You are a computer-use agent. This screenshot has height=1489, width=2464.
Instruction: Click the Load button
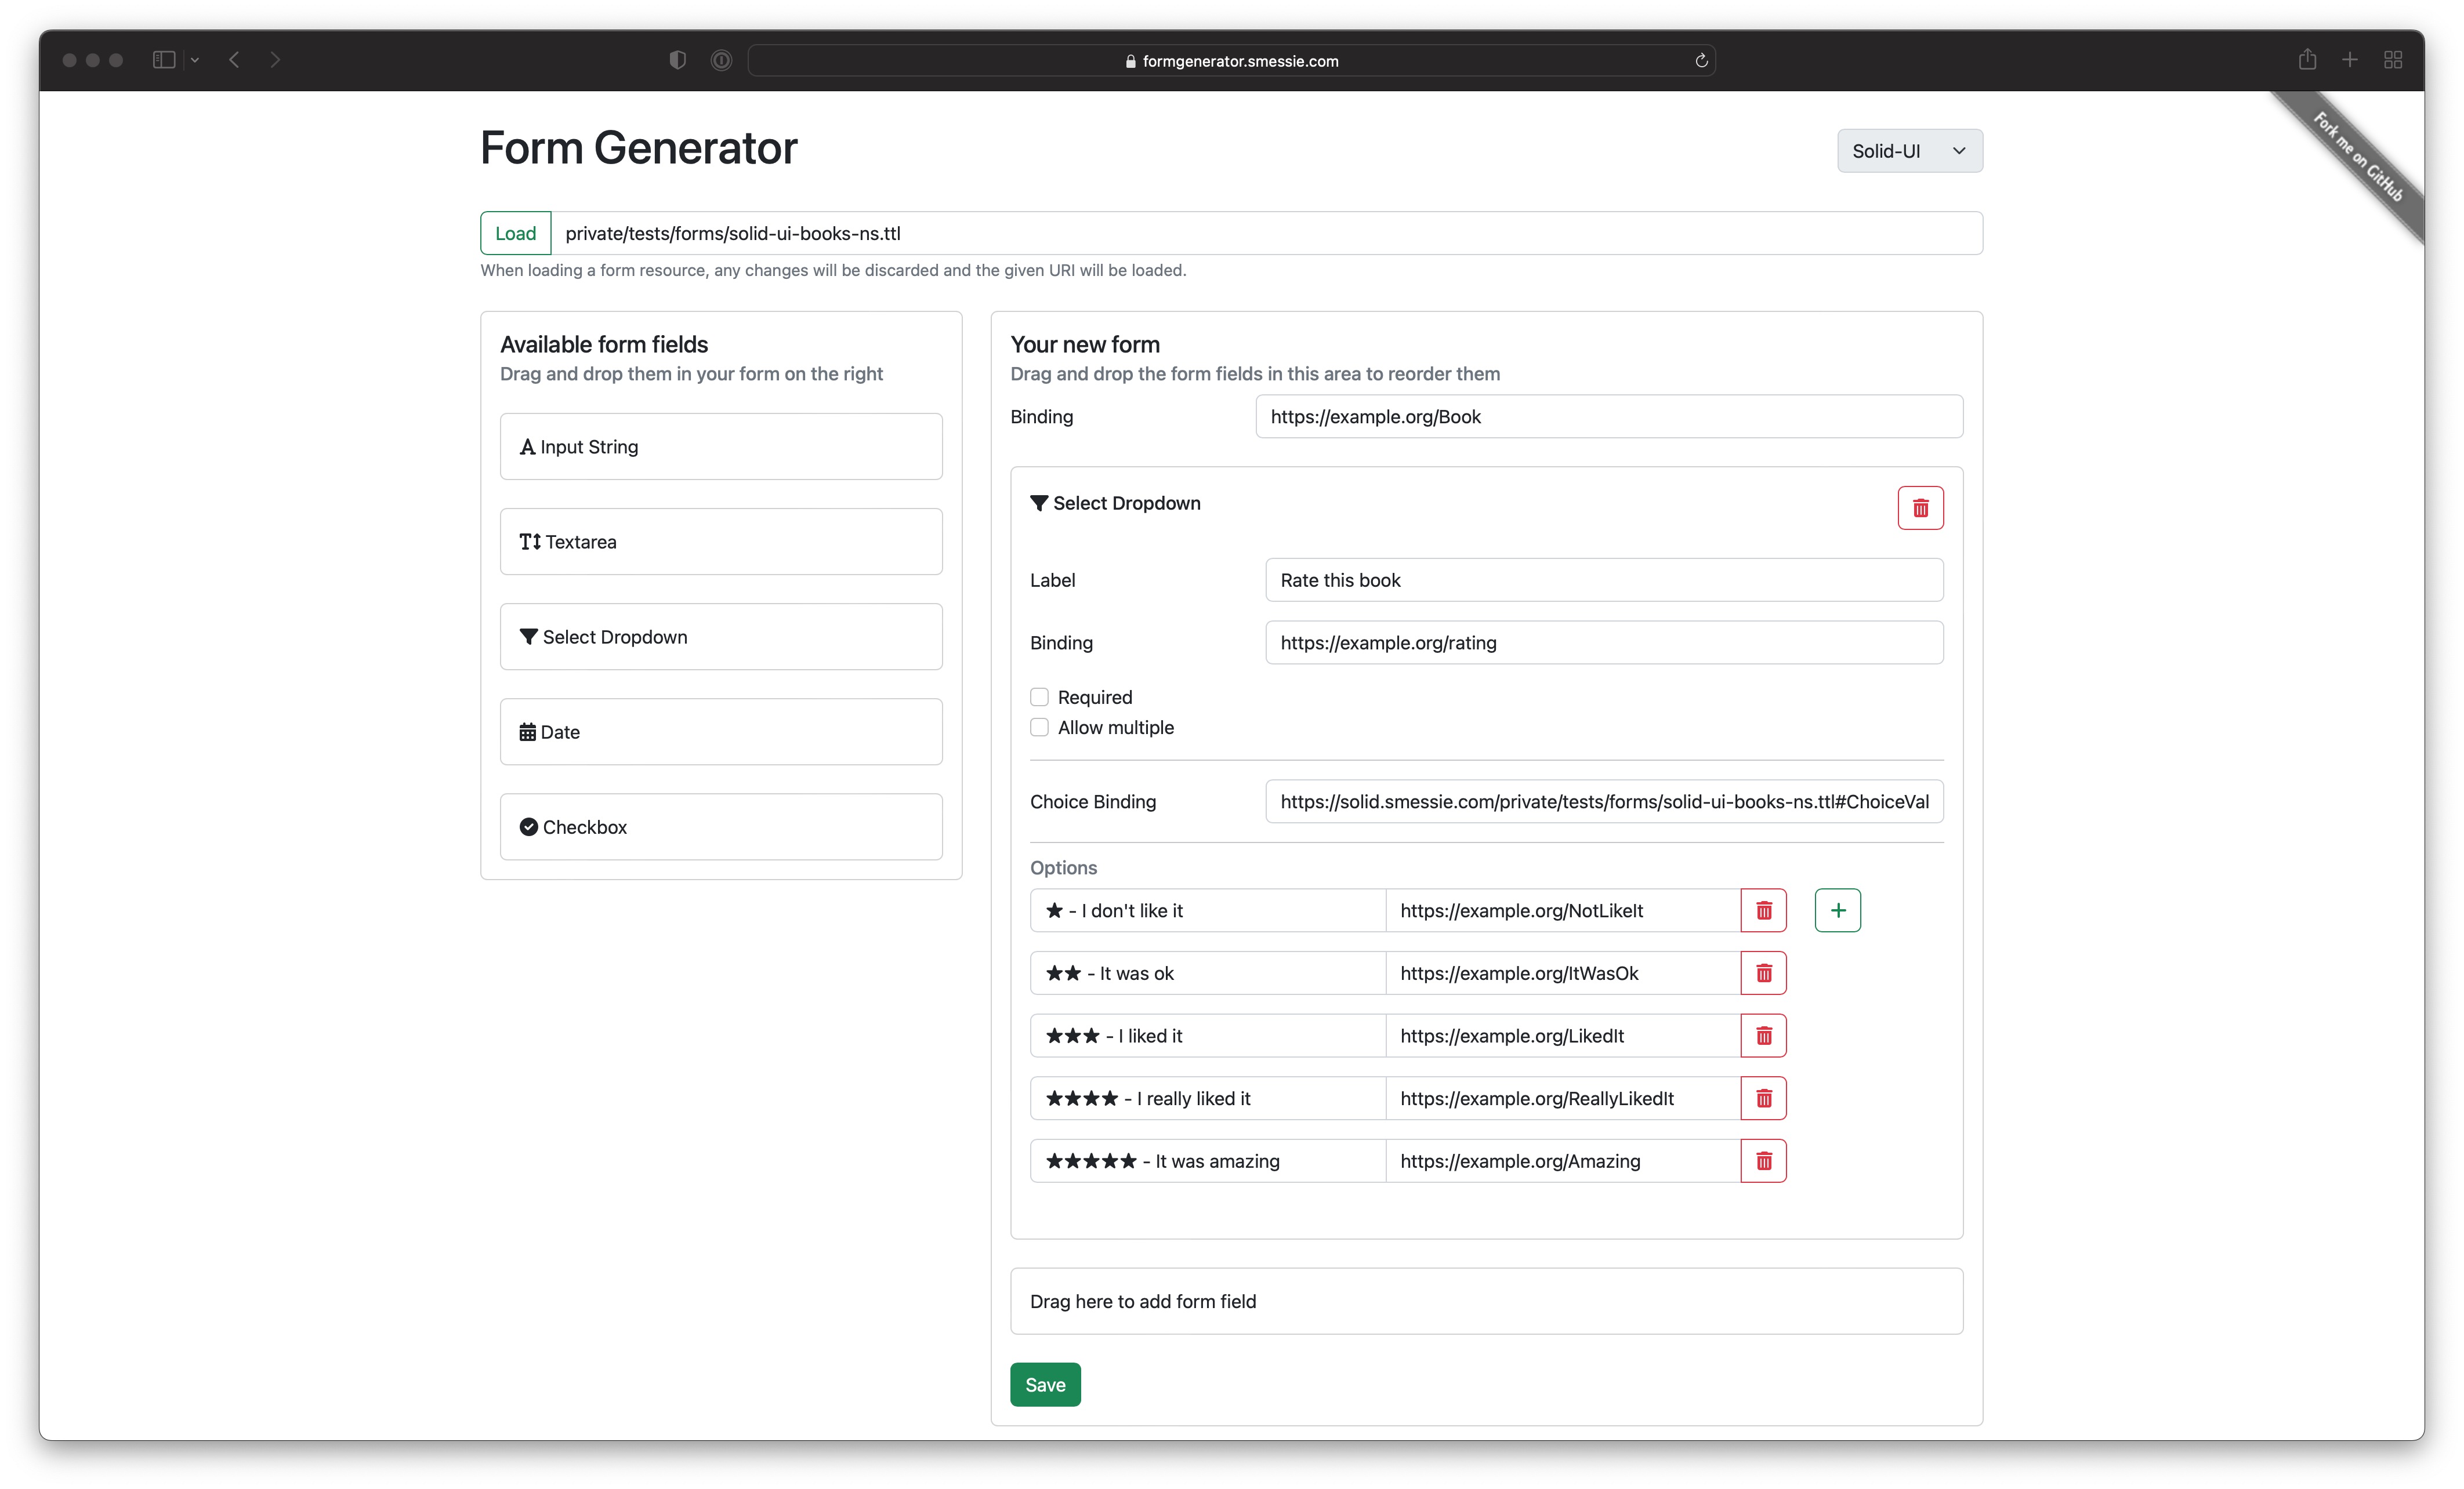click(515, 233)
